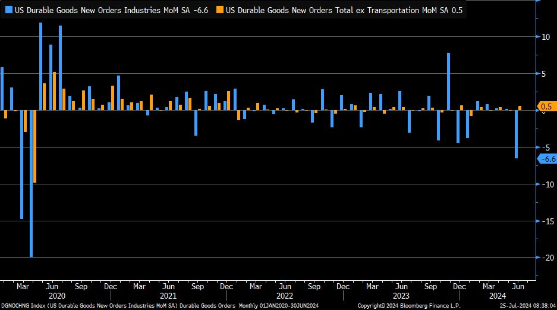Click the orange 0.5 last-value tag
This screenshot has width=557, height=310.
coord(546,107)
